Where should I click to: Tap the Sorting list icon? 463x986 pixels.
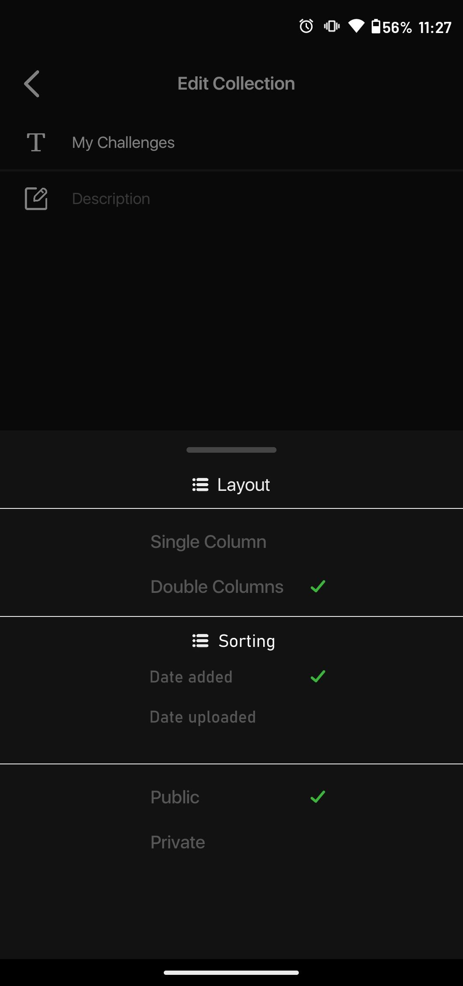(200, 641)
